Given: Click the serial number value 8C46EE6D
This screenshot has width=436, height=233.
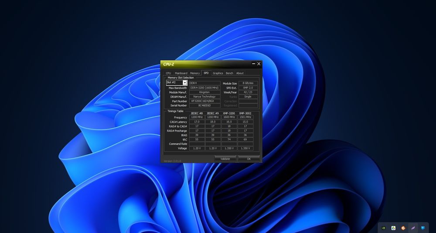Looking at the screenshot, I should (205, 106).
